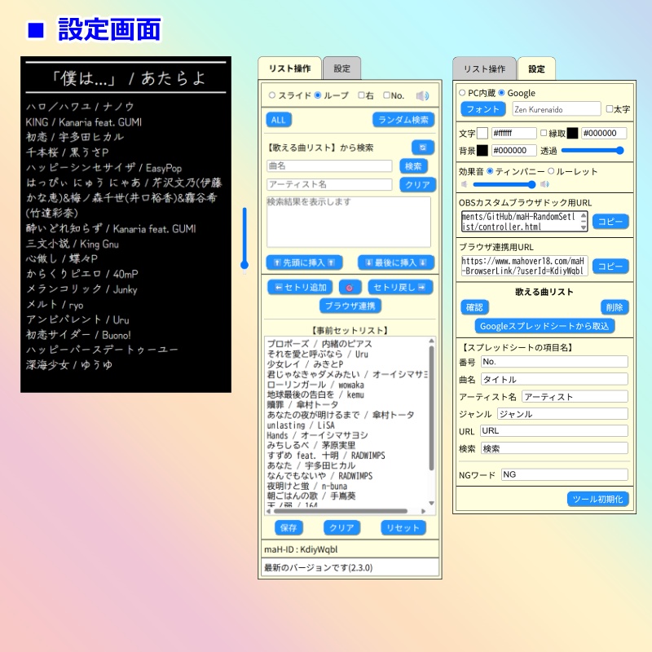Copy the ブラウザ連携用URL with コピー
The height and width of the screenshot is (652, 652).
point(610,267)
